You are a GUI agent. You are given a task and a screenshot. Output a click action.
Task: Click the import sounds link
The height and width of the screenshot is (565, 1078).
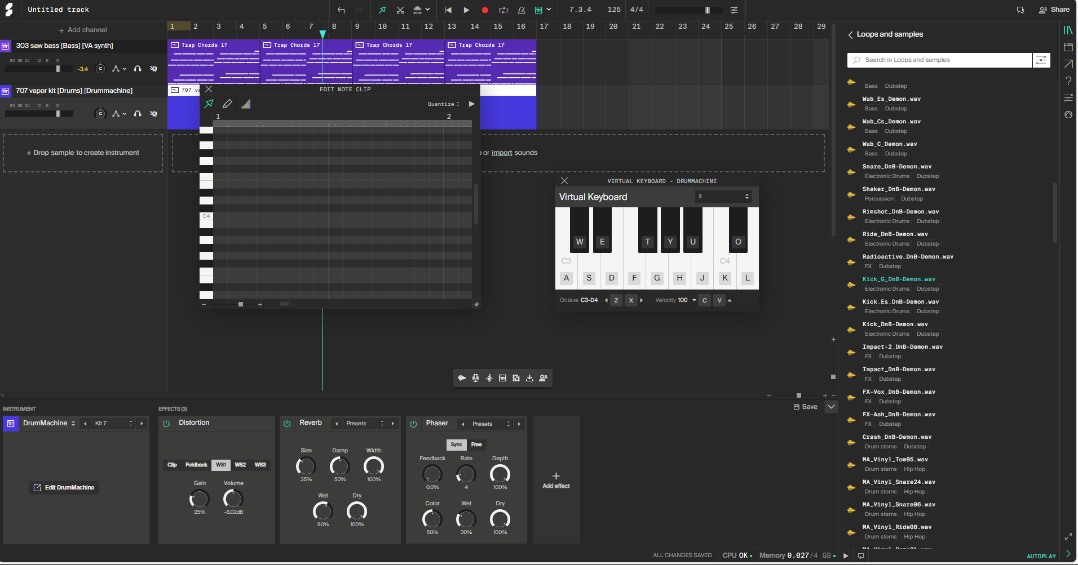(502, 153)
